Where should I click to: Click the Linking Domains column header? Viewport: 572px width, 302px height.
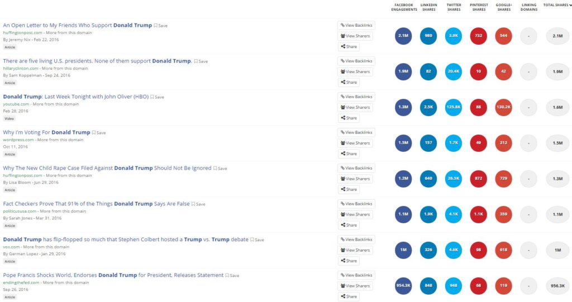tap(529, 7)
